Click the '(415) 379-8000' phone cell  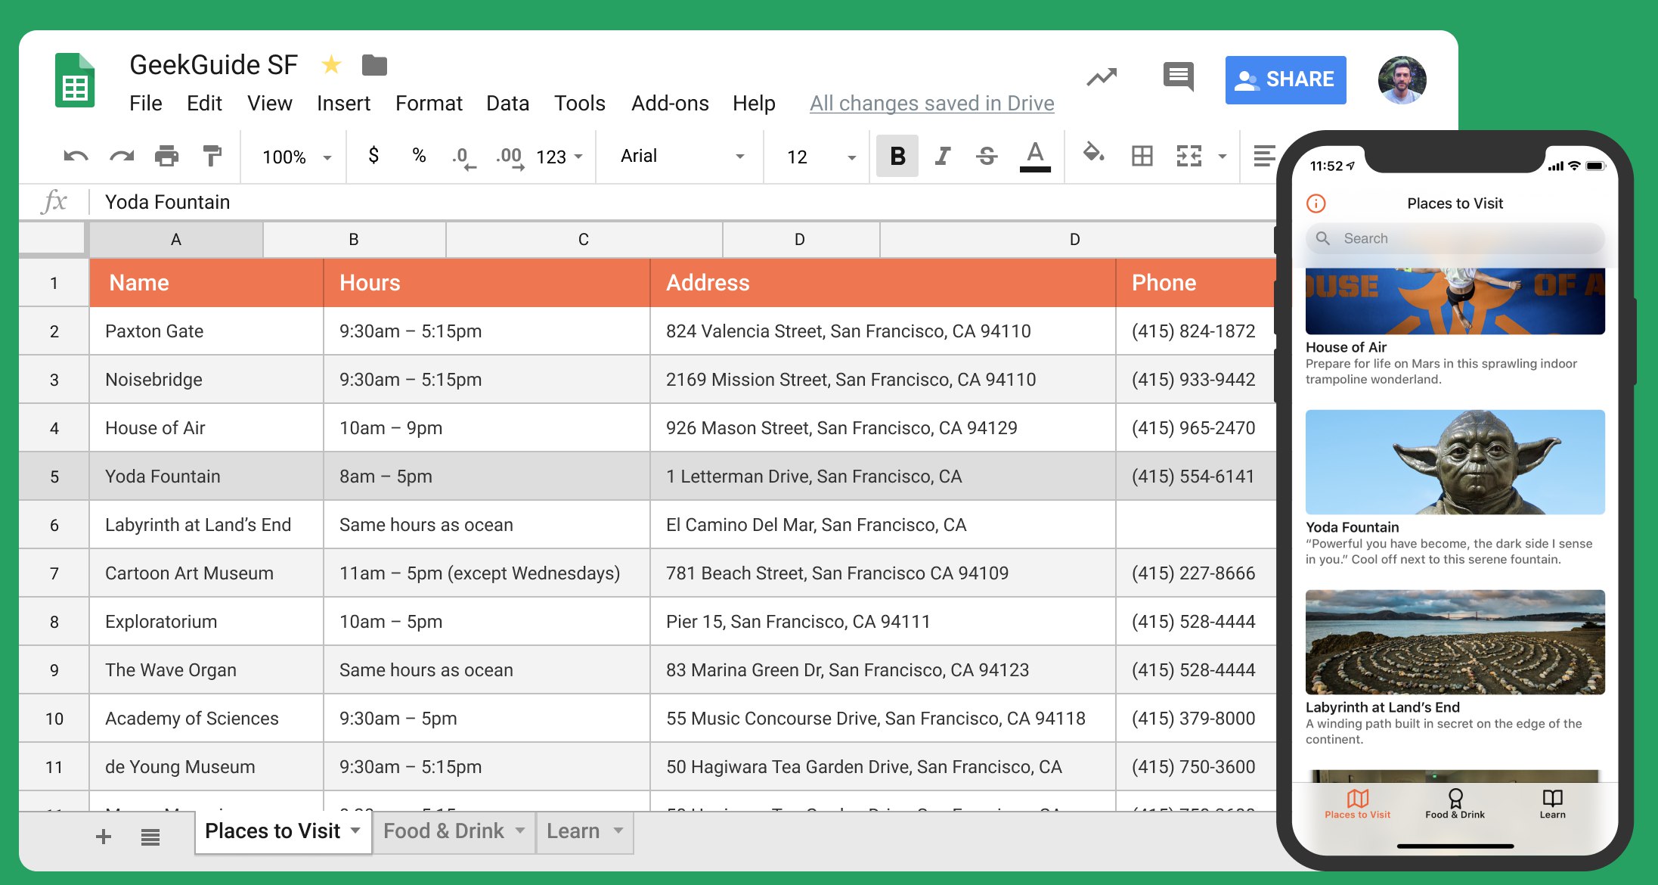pyautogui.click(x=1196, y=719)
